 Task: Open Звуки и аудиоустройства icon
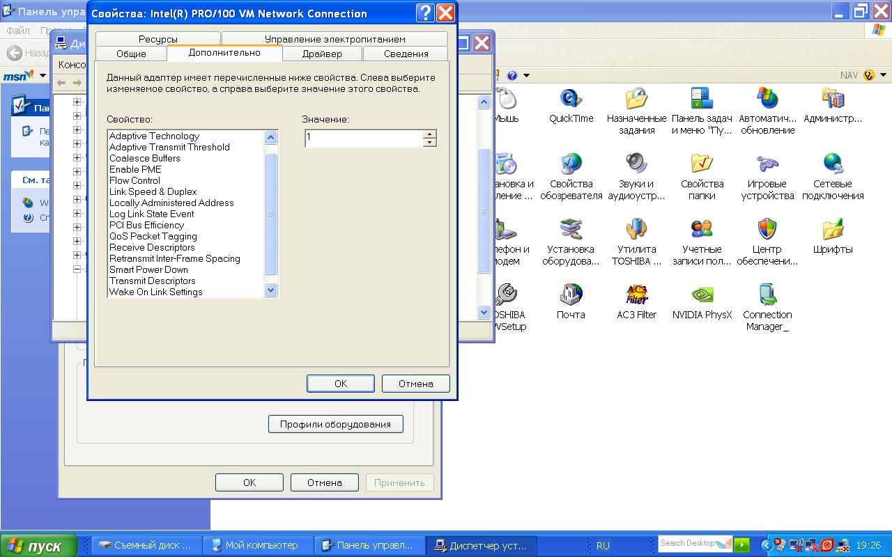636,165
